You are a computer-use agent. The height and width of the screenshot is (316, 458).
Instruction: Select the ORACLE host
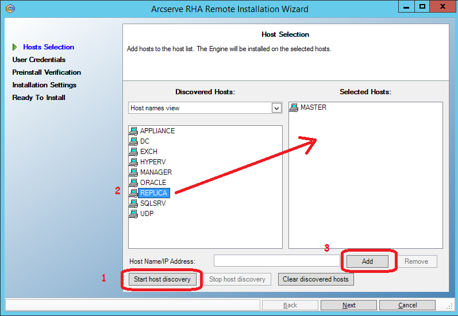tap(153, 183)
